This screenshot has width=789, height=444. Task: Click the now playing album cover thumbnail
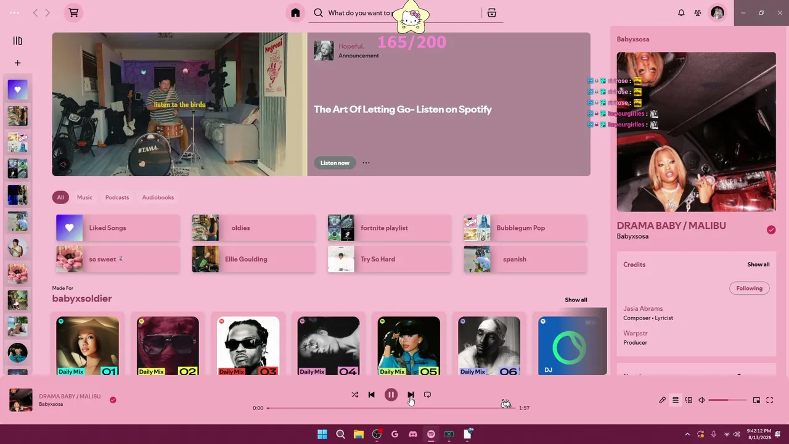(20, 400)
